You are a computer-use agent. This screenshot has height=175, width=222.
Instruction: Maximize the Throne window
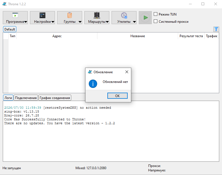pyautogui.click(x=203, y=4)
